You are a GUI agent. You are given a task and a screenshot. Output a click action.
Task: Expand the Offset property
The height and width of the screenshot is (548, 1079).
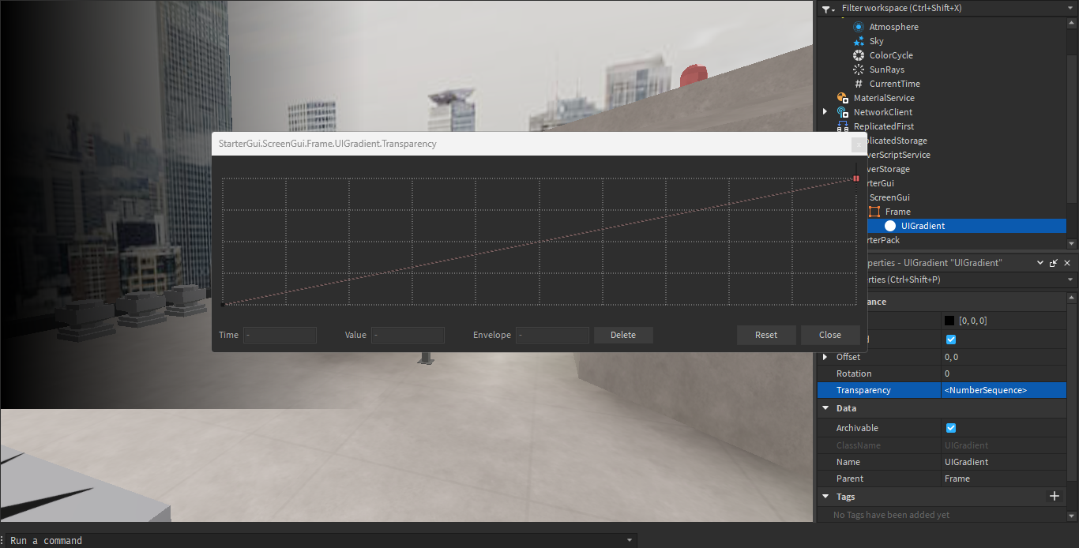(826, 356)
